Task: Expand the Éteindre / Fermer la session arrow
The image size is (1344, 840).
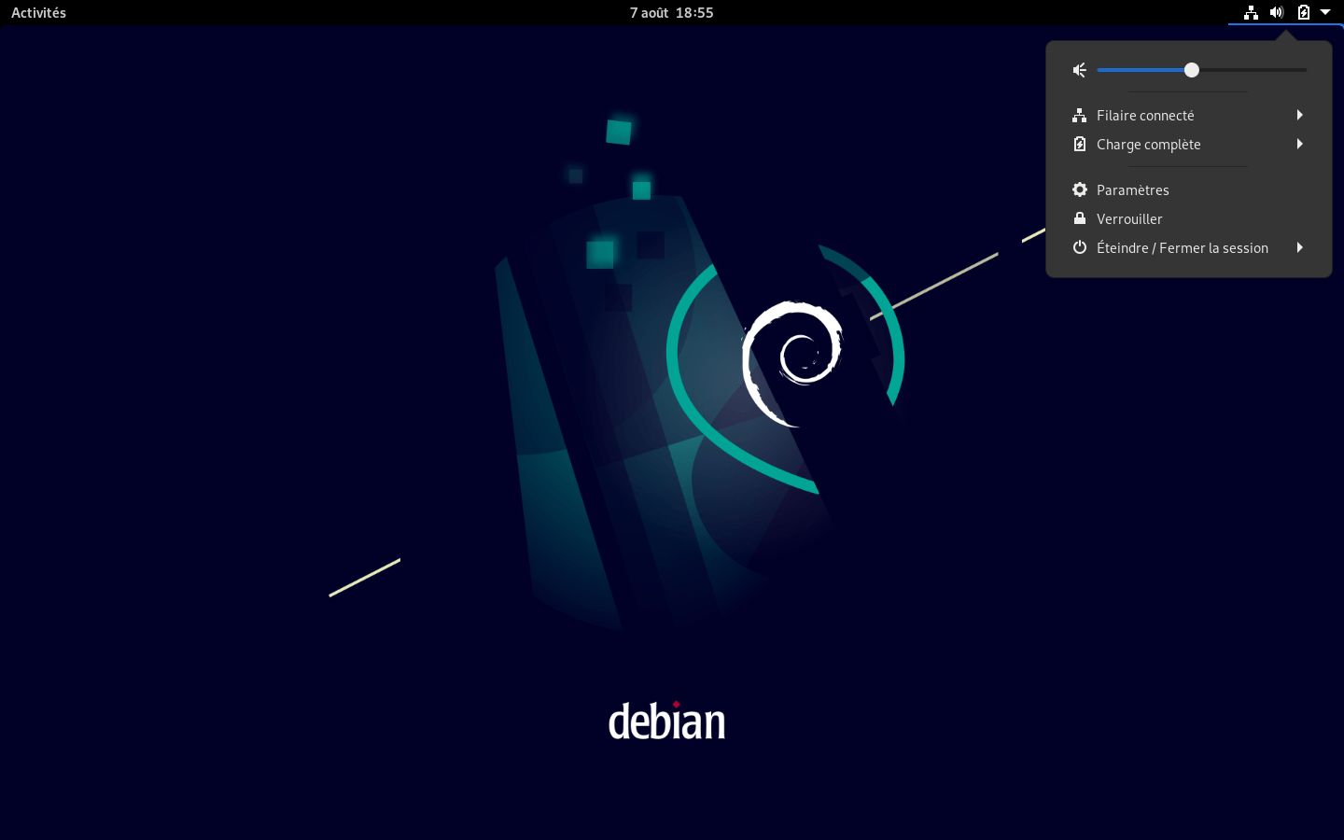Action: (1299, 247)
